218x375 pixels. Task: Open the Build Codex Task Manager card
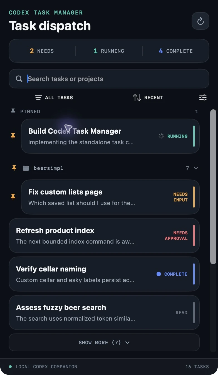[110, 136]
